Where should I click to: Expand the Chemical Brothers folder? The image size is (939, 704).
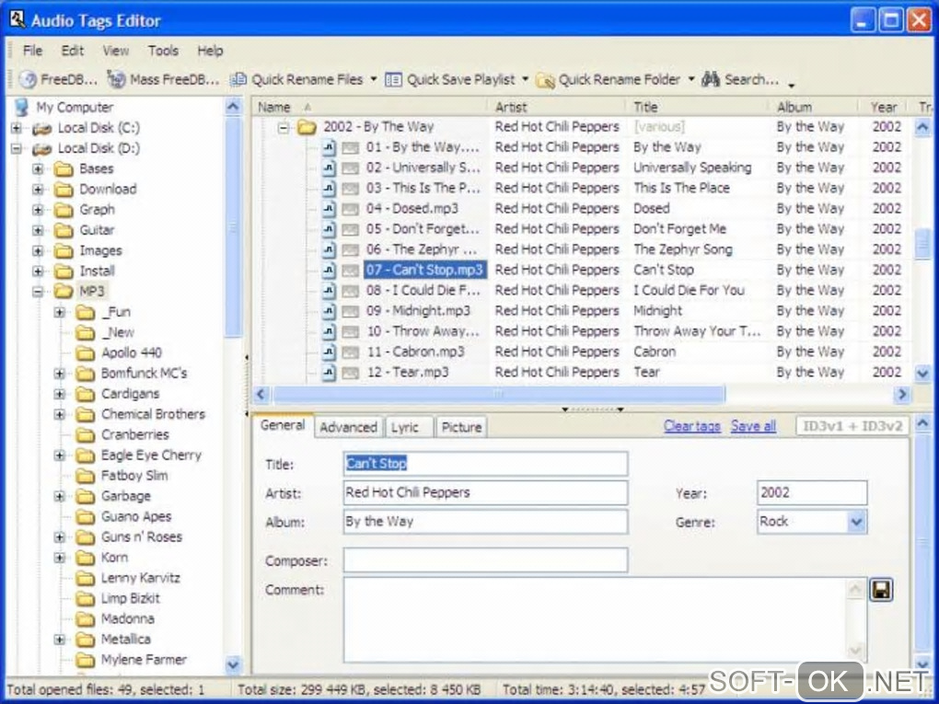(59, 414)
